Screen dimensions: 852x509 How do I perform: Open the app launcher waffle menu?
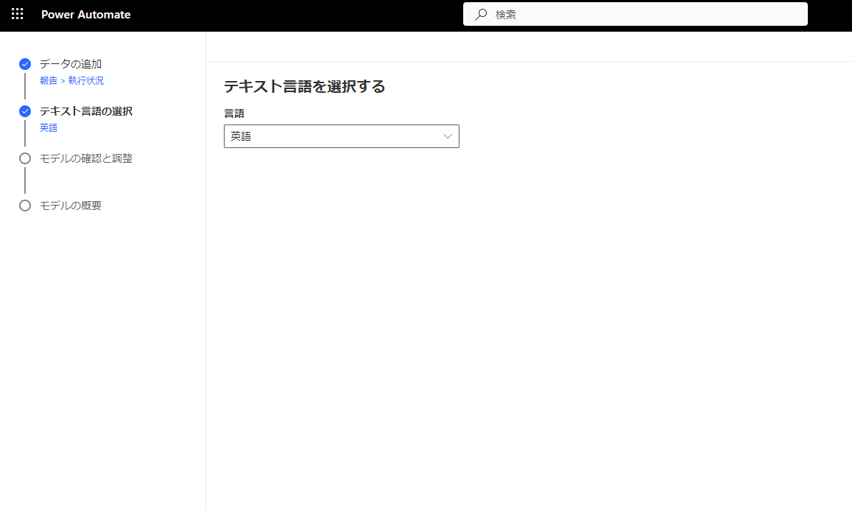(x=18, y=15)
